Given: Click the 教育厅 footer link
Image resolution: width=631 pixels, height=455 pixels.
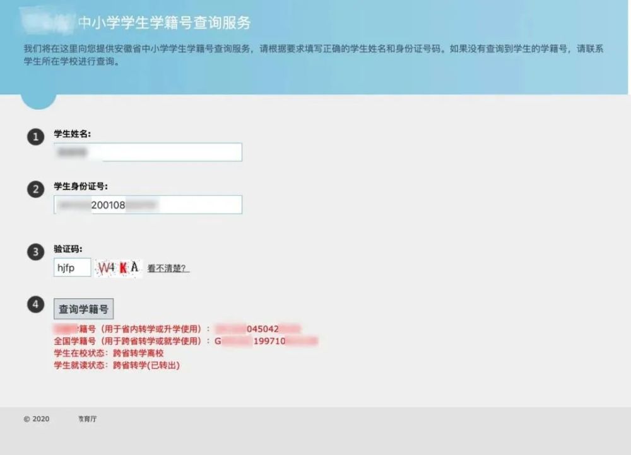Looking at the screenshot, I should [87, 419].
